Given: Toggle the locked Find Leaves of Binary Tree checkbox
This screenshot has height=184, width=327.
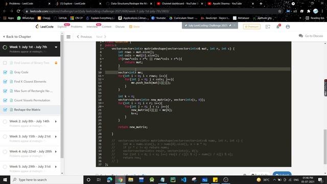Looking at the screenshot, I should (5, 63).
